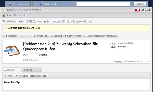Click the Aktivität erfolgreich angelegt message

(x=24, y=28)
